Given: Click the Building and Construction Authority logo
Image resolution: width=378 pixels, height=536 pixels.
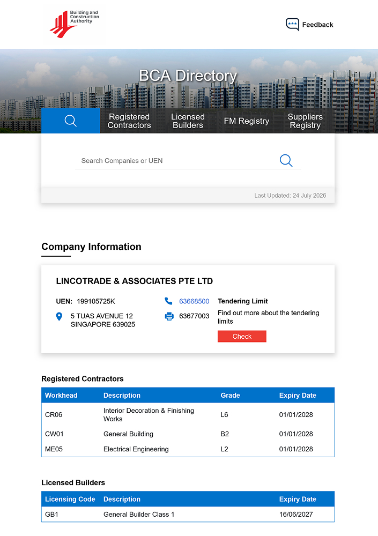Looking at the screenshot, I should (x=75, y=24).
